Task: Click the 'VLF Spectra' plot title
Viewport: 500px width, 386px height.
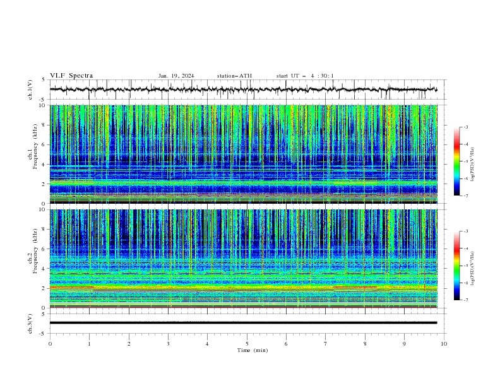Action: (71, 76)
